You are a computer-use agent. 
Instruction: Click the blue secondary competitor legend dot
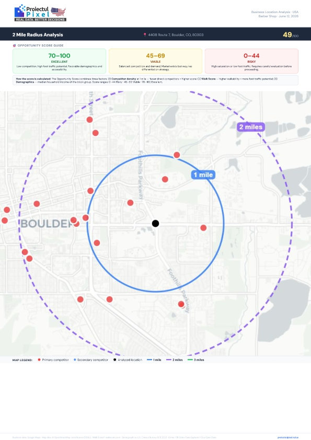pos(75,360)
